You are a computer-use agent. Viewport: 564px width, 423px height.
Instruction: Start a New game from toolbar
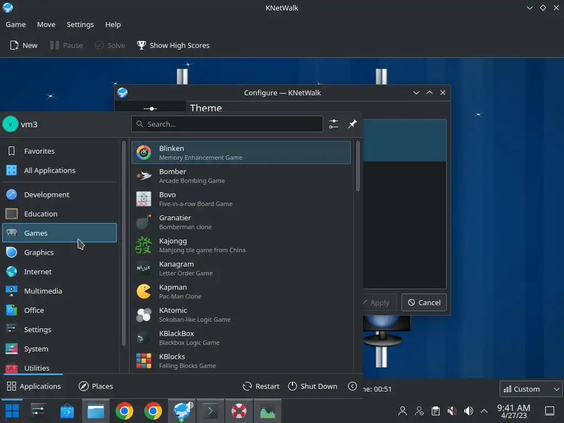(x=24, y=45)
